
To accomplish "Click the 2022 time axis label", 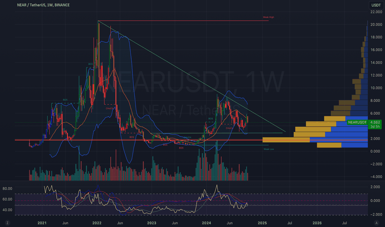I will click(97, 223).
